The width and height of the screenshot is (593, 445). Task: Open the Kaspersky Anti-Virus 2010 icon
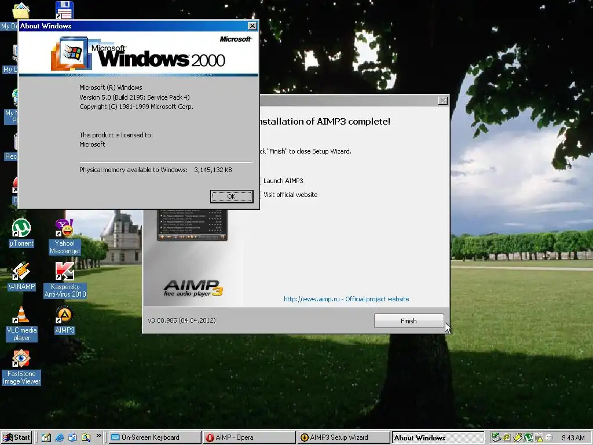click(65, 280)
